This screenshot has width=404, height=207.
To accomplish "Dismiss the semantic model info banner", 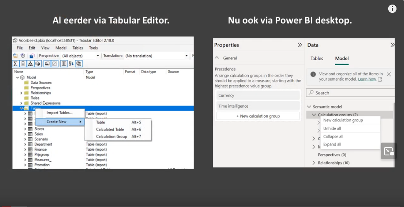I will [389, 74].
